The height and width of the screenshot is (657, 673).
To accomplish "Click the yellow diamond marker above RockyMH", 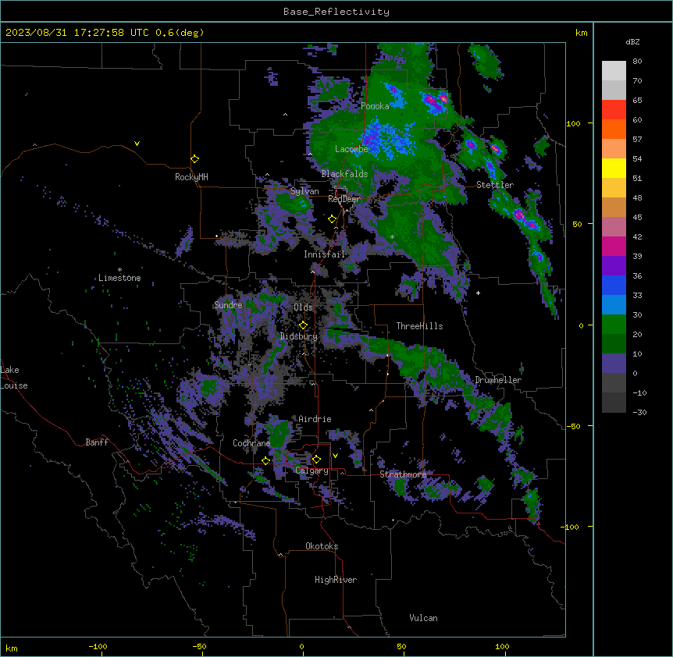I will click(x=195, y=158).
